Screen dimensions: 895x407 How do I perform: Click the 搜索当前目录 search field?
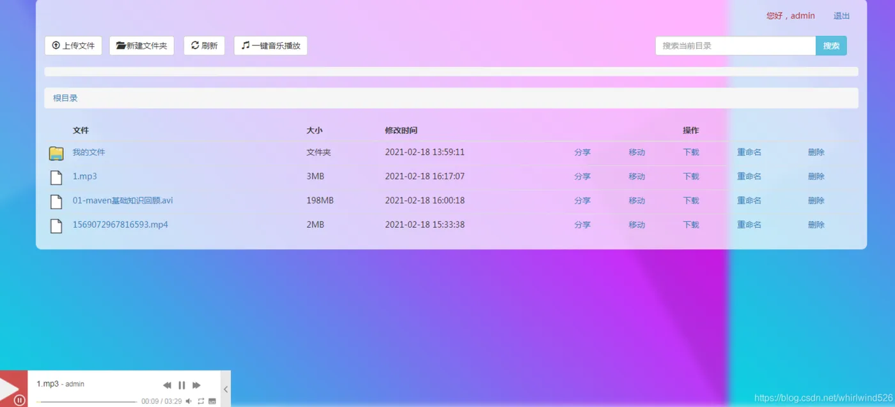tap(735, 46)
